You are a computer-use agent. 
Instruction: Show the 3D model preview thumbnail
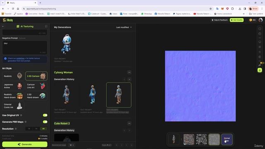(x=174, y=139)
